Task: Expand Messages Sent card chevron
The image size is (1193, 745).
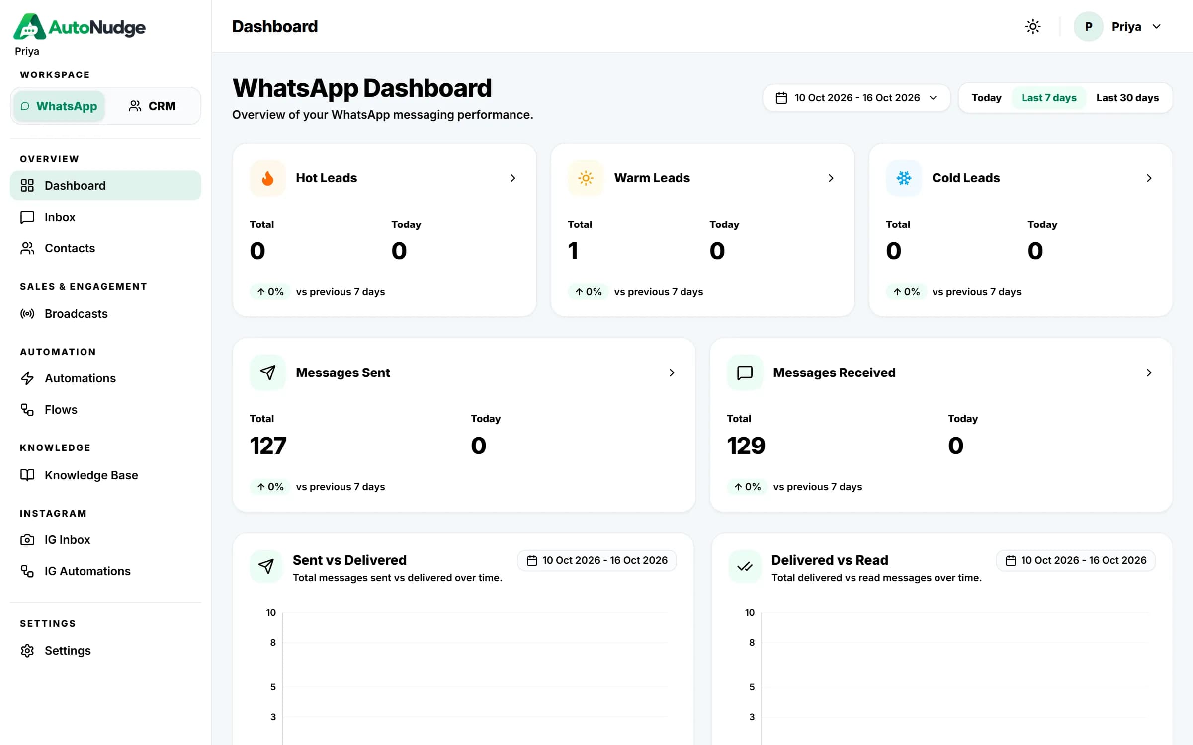Action: 672,372
